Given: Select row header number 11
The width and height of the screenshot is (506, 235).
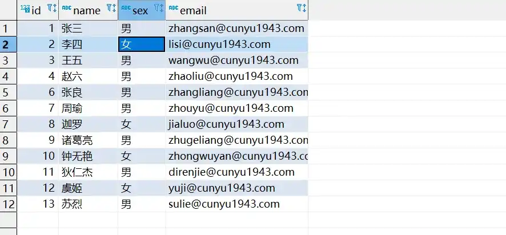Looking at the screenshot, I should [9, 188].
